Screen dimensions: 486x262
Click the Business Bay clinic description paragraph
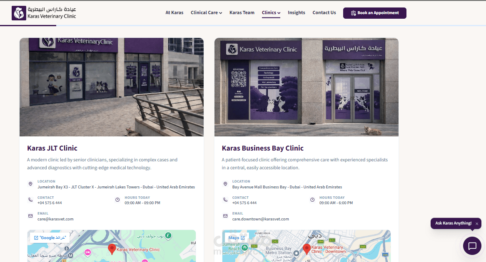click(x=305, y=164)
